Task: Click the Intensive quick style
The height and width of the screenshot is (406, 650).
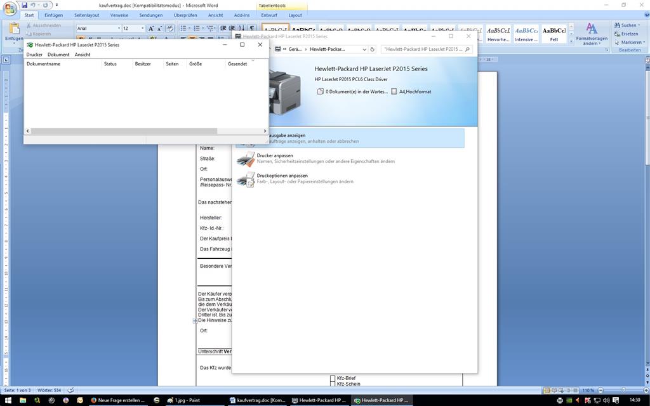Action: (526, 34)
